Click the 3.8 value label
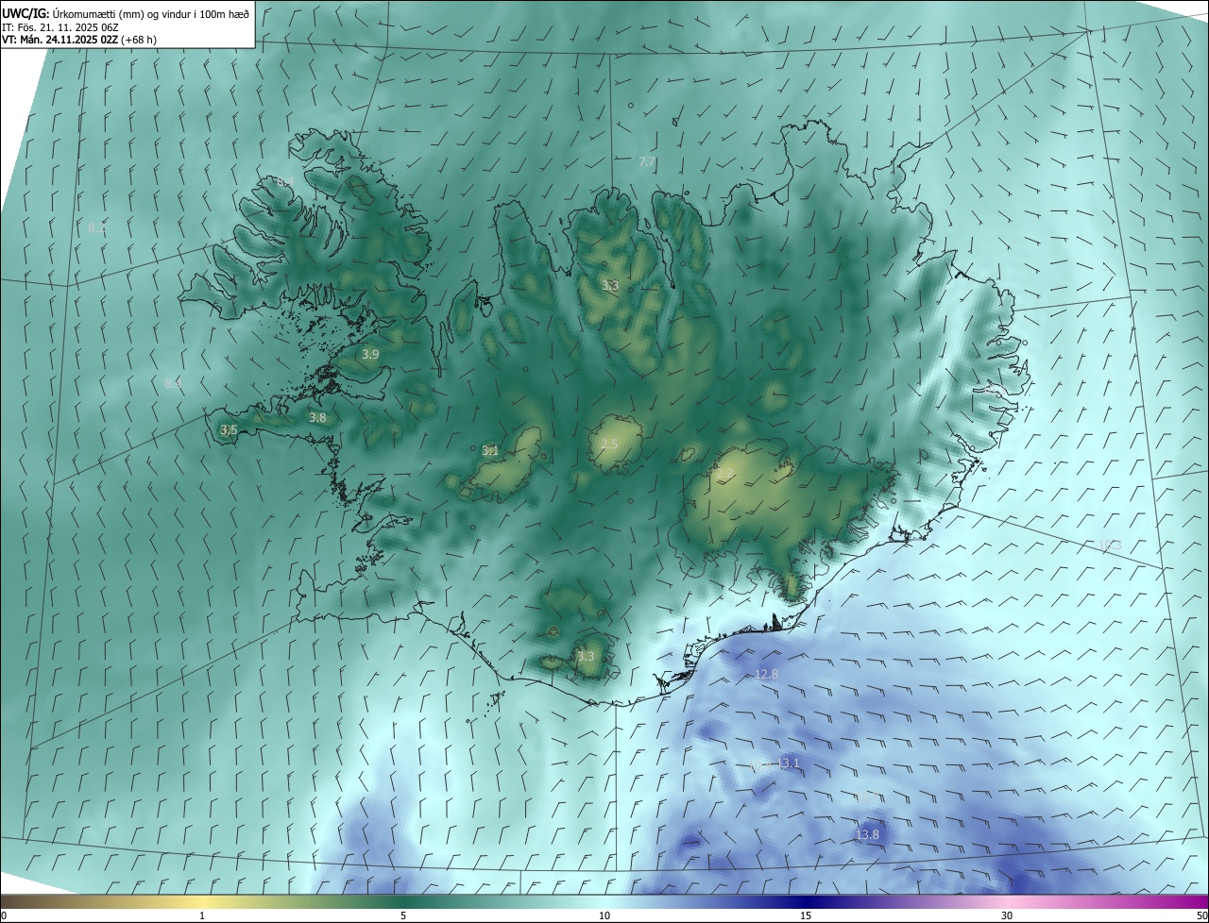The width and height of the screenshot is (1209, 923). click(x=317, y=417)
